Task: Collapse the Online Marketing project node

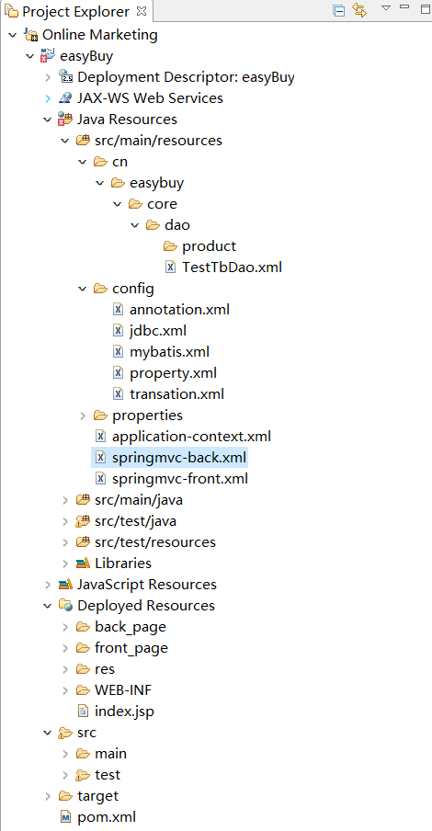Action: (13, 36)
